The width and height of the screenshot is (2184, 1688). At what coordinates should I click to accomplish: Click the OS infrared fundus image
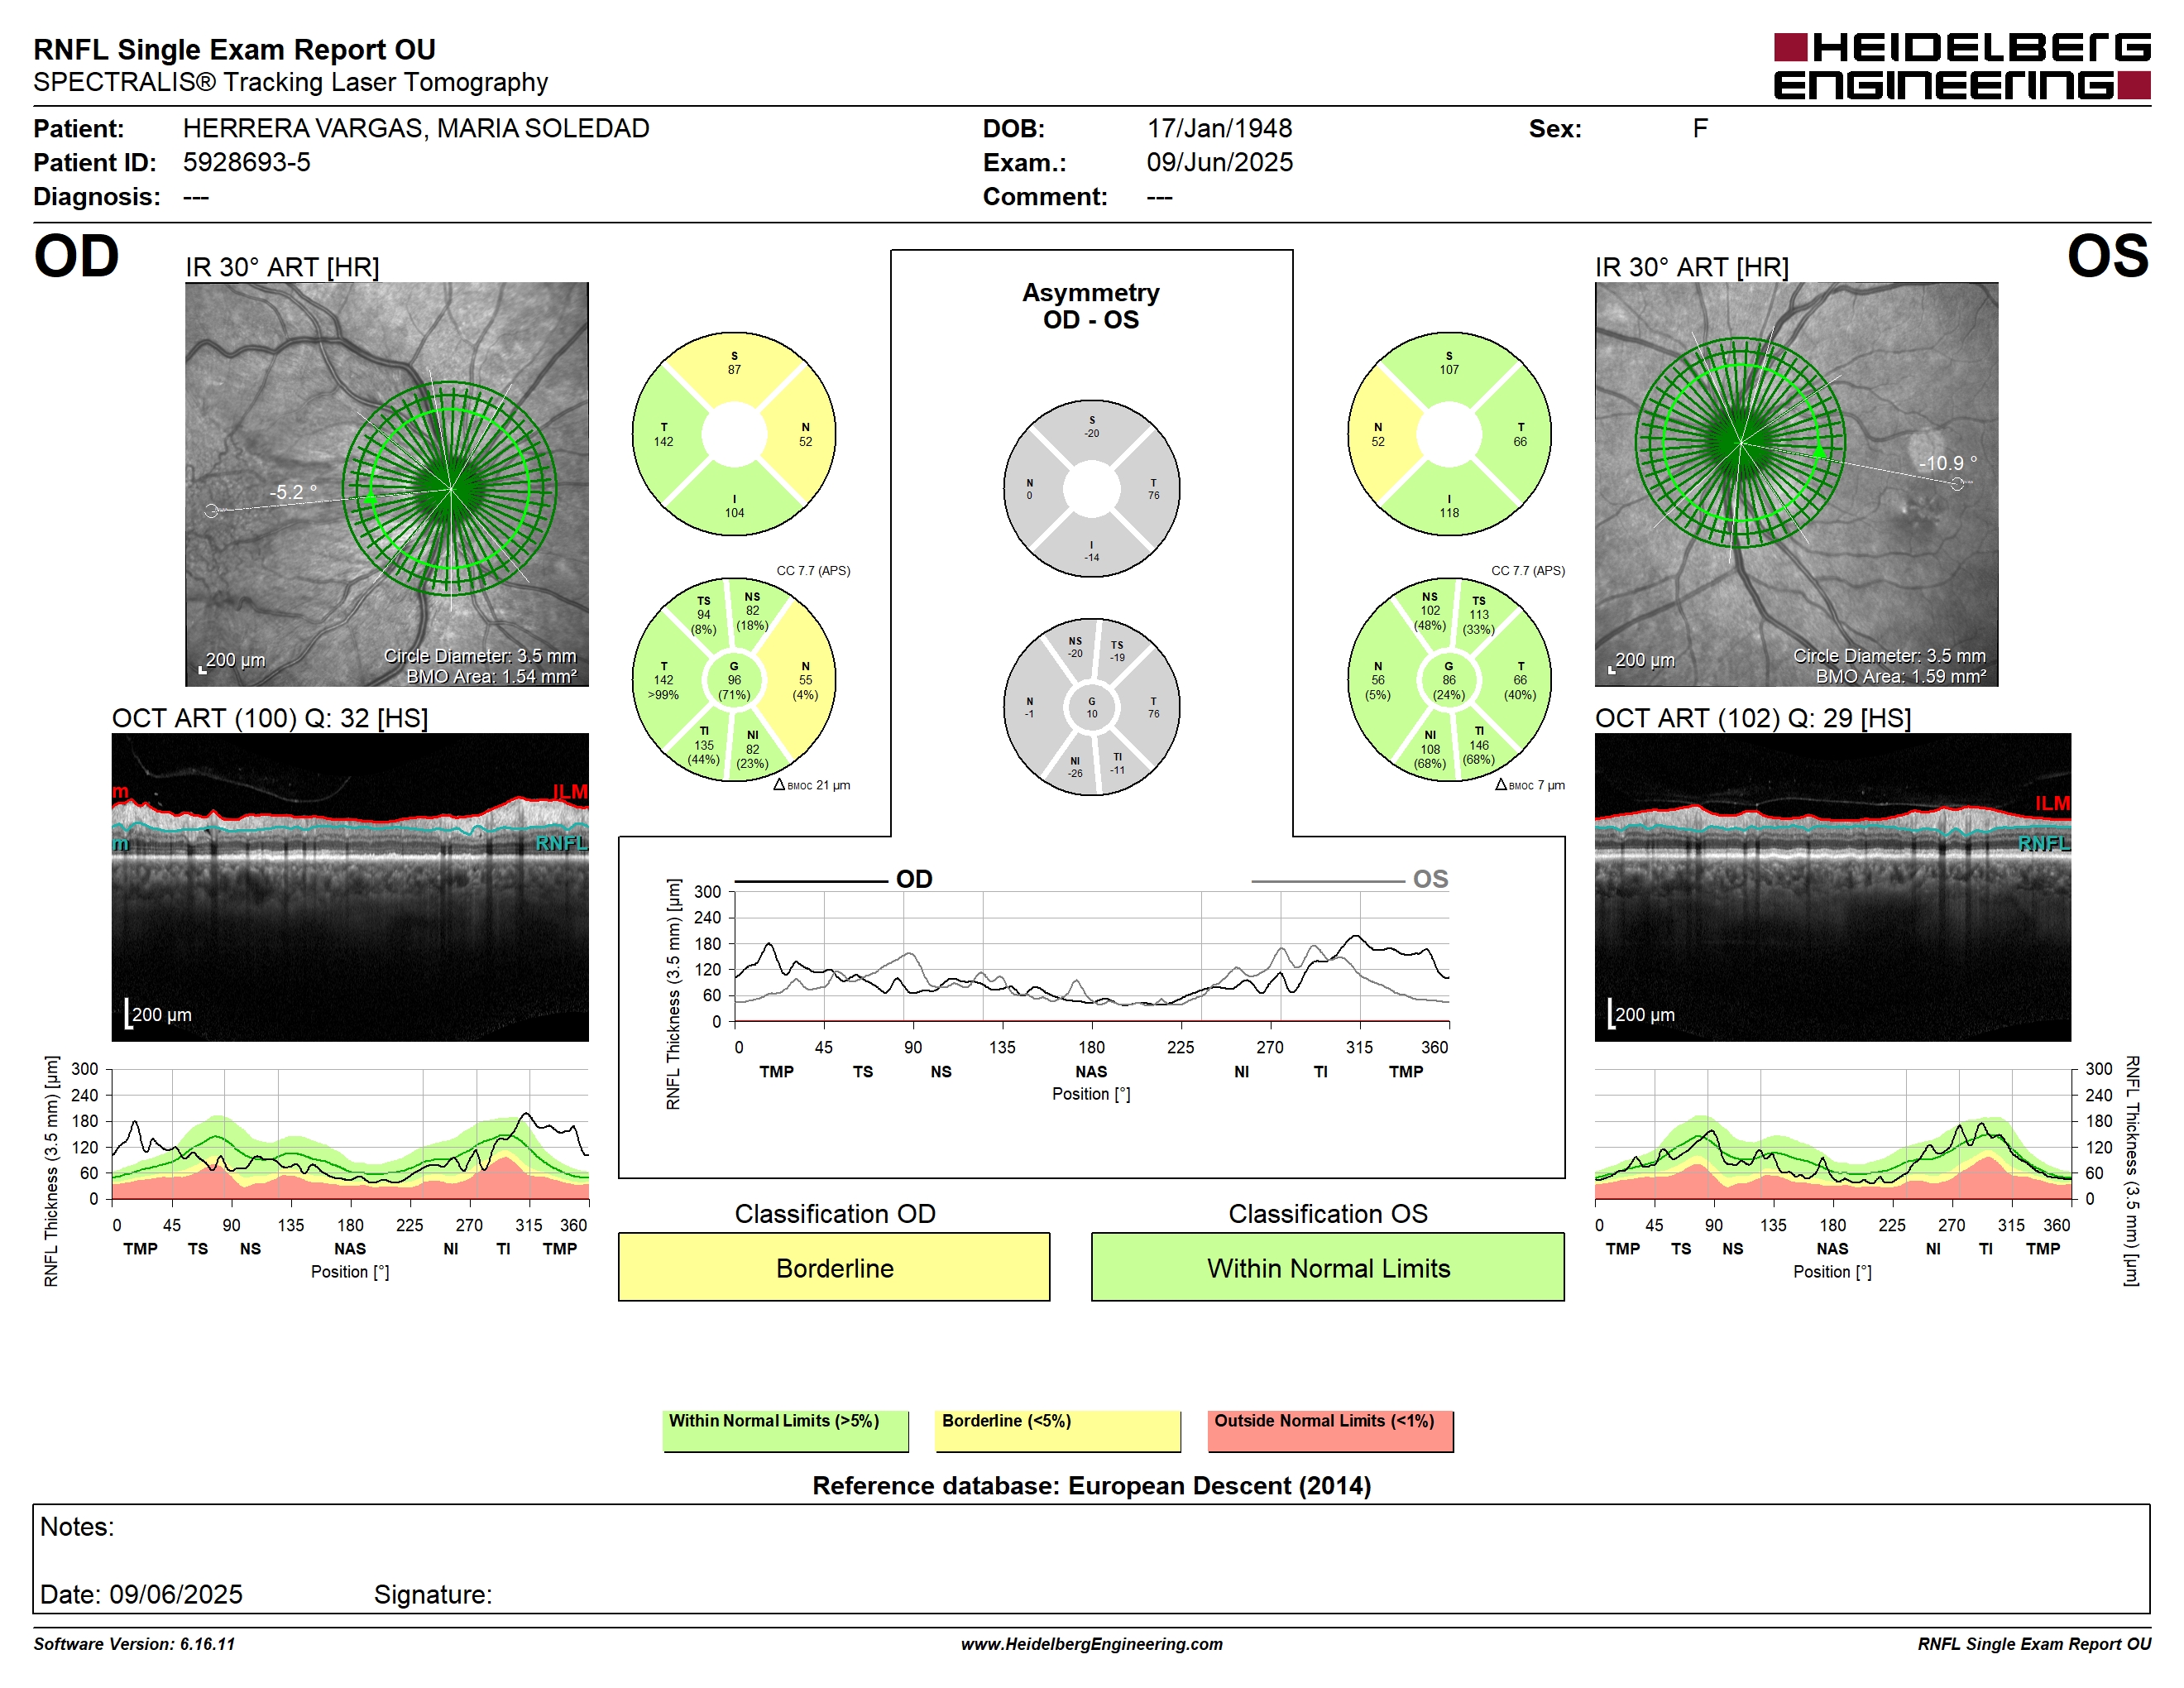1796,484
